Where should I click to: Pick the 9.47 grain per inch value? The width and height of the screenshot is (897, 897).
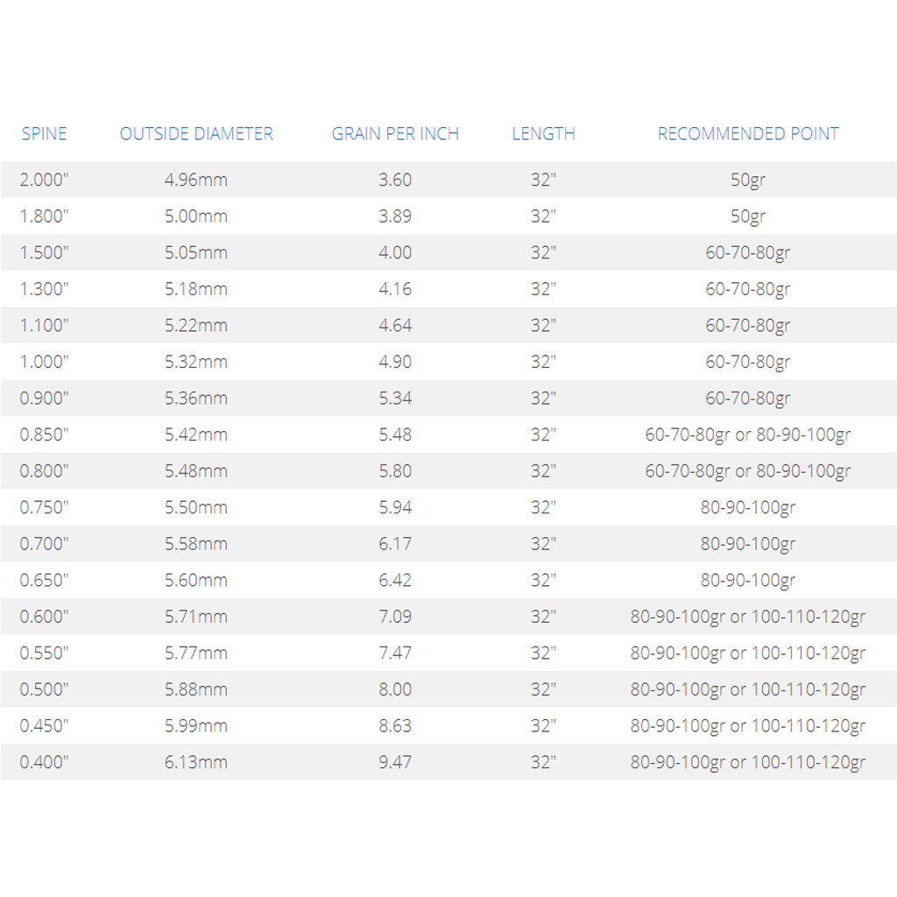pyautogui.click(x=395, y=762)
